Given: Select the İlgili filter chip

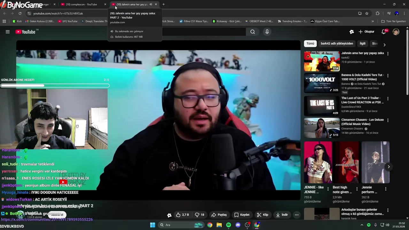Looking at the screenshot, I should click(x=363, y=43).
